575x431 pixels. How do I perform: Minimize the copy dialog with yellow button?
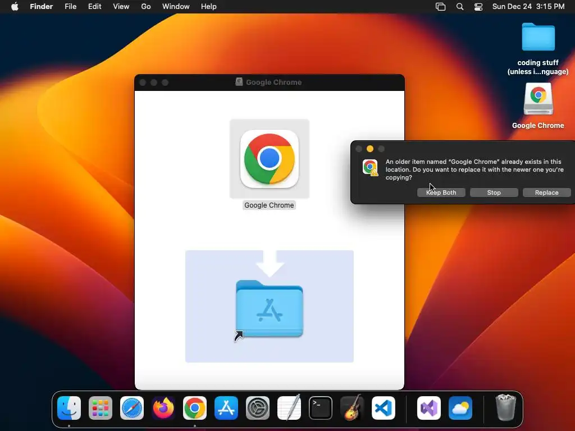point(370,149)
